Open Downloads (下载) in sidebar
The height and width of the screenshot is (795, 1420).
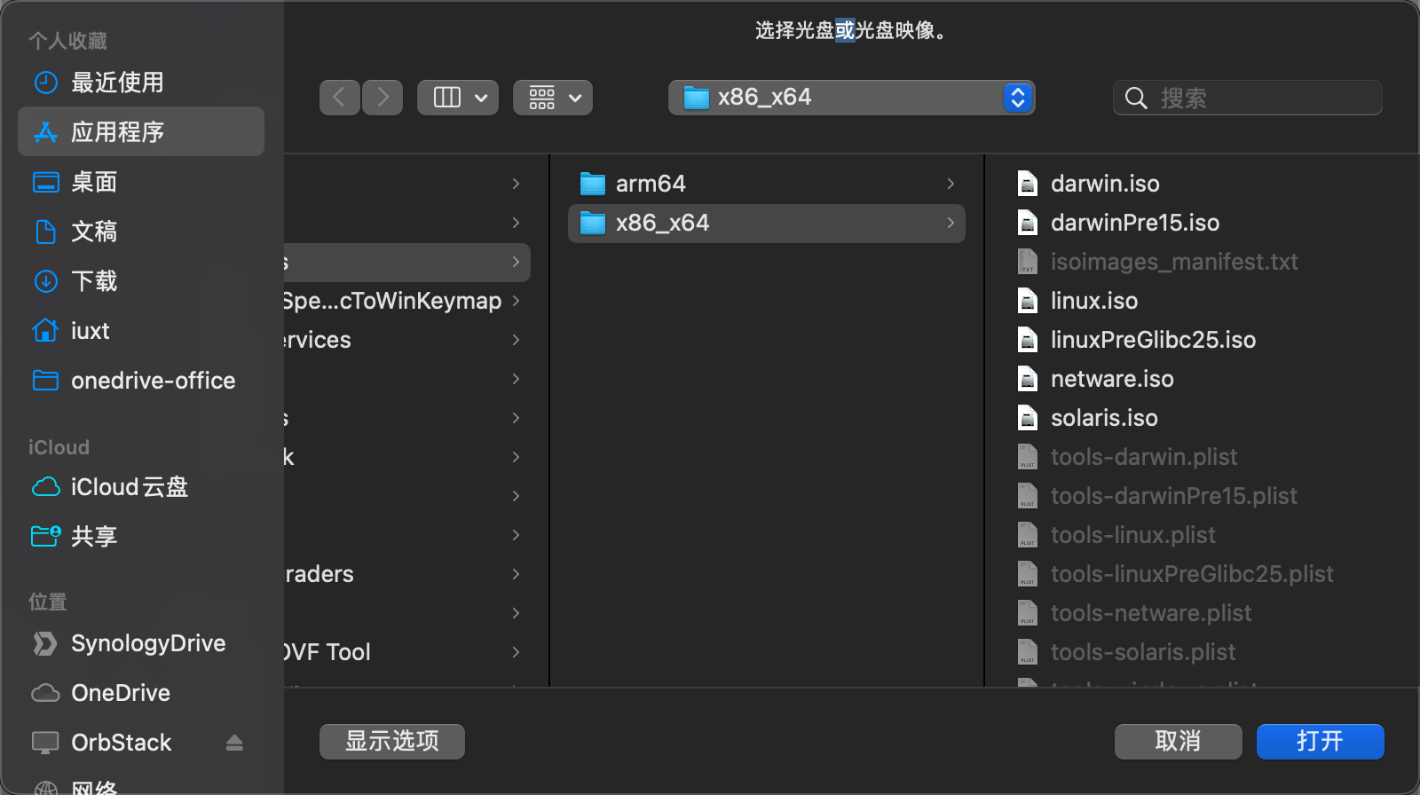coord(141,281)
